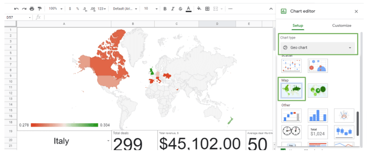
Task: Open the borders menu
Action: click(207, 9)
